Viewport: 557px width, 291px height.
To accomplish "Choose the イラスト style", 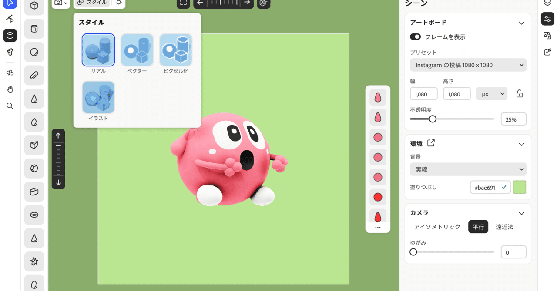I will pos(98,97).
